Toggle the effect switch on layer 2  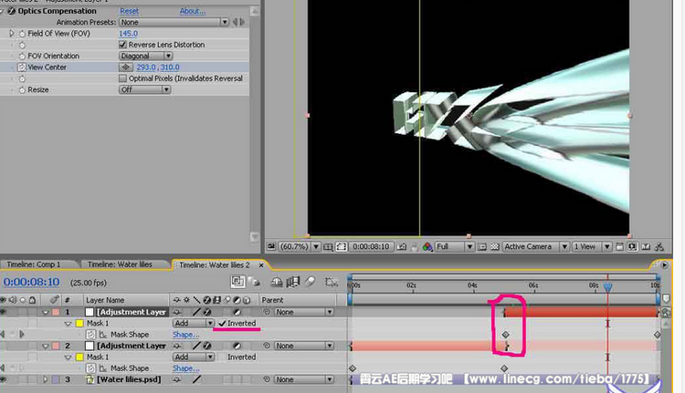pyautogui.click(x=207, y=346)
